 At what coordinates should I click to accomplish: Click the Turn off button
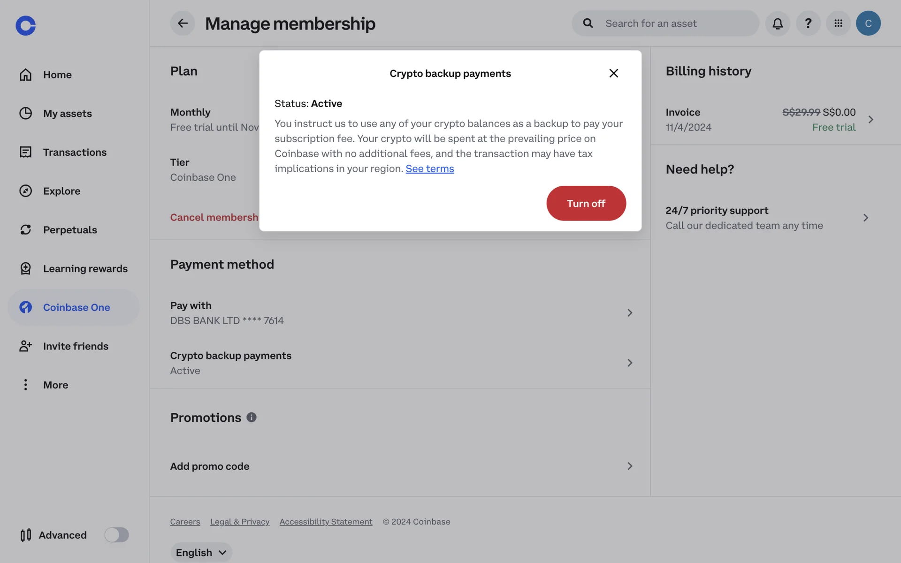(x=586, y=203)
